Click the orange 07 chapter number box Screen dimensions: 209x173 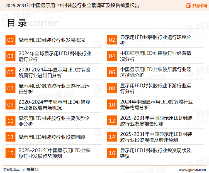tap(10, 88)
